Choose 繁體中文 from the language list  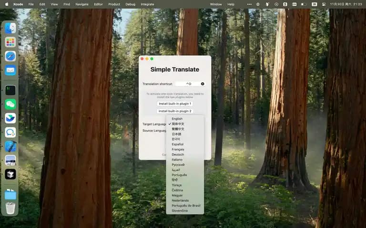(185, 129)
